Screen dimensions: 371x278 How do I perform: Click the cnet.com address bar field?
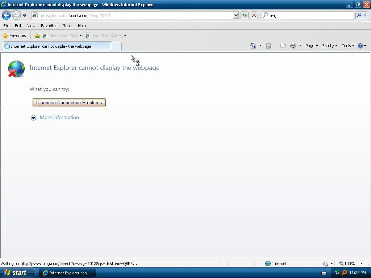(132, 16)
